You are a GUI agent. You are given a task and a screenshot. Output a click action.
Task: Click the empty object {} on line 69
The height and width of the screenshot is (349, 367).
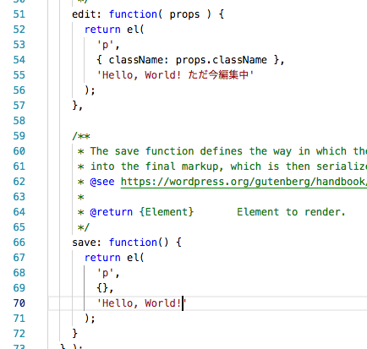pos(102,288)
